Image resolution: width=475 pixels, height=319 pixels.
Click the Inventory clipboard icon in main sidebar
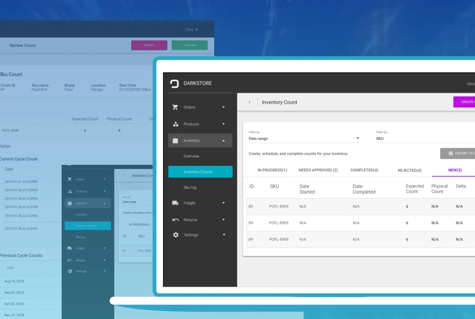click(x=175, y=141)
